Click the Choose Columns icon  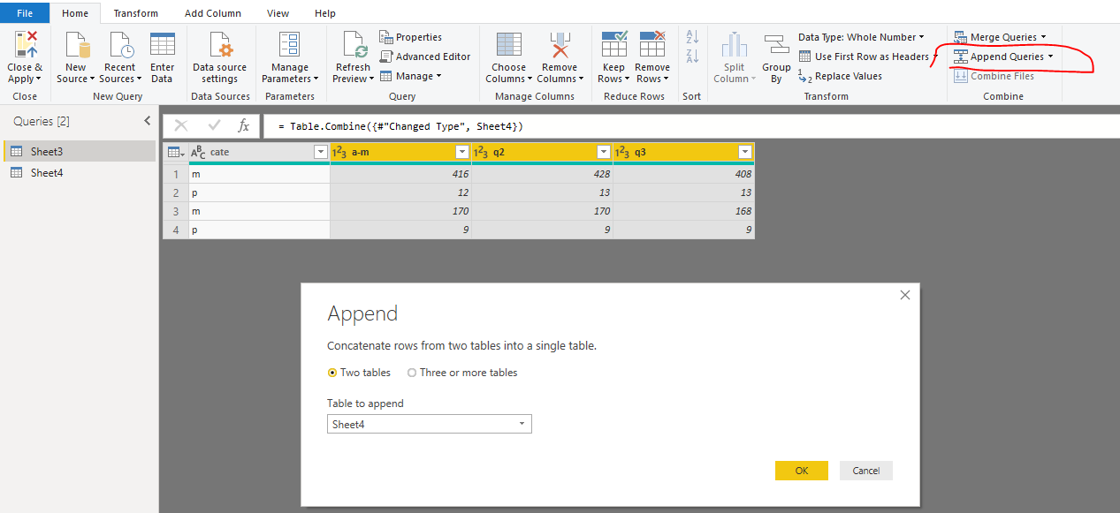click(509, 44)
